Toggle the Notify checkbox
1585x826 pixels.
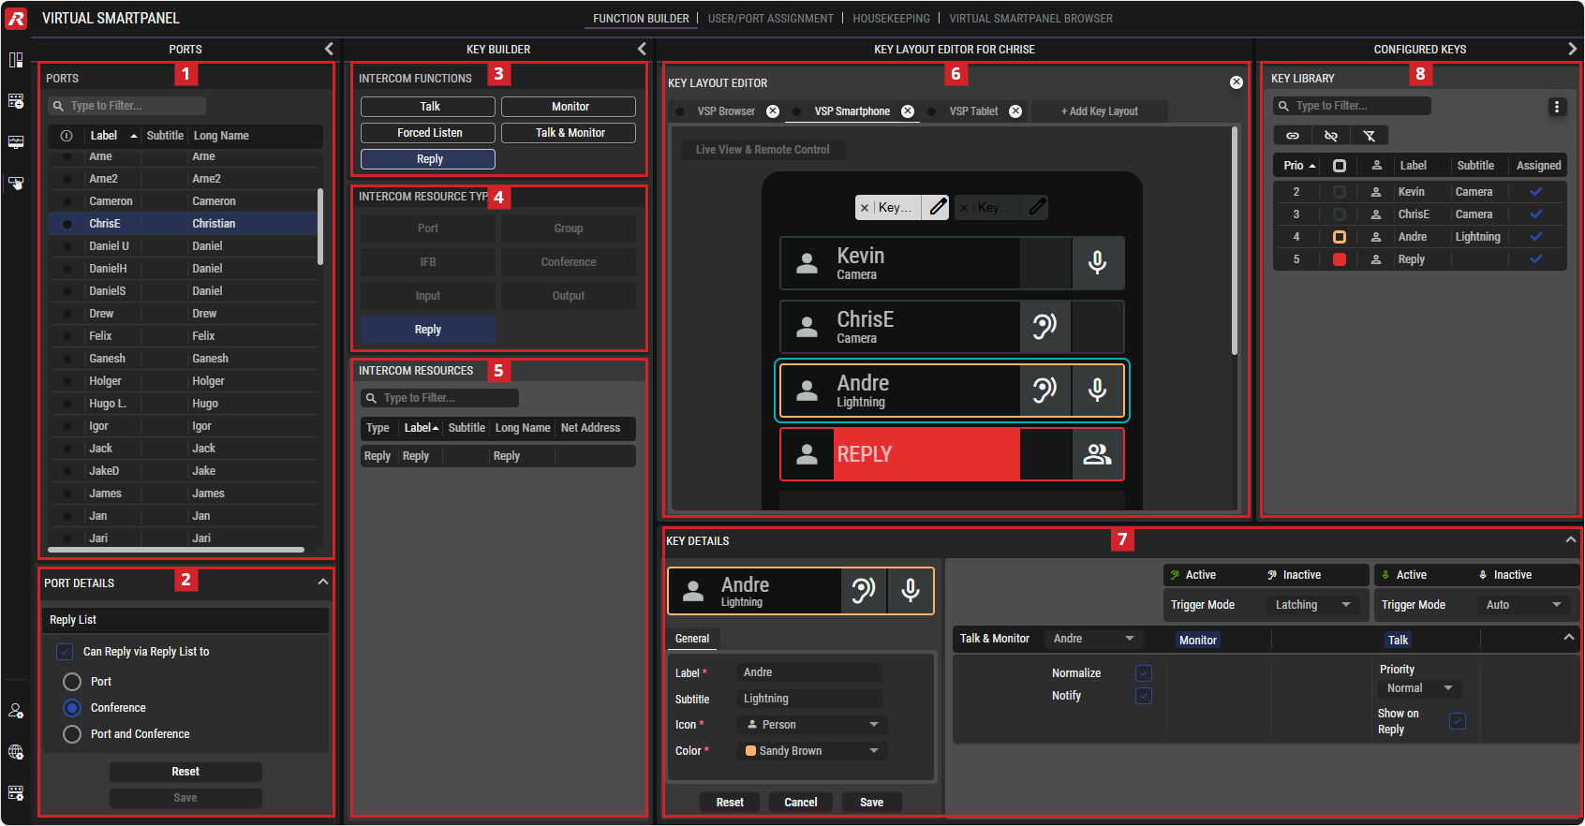pyautogui.click(x=1144, y=696)
